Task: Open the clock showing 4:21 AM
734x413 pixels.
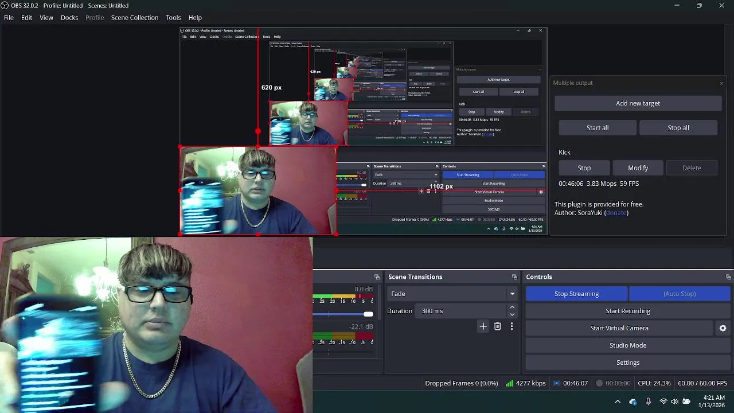Action: point(711,402)
